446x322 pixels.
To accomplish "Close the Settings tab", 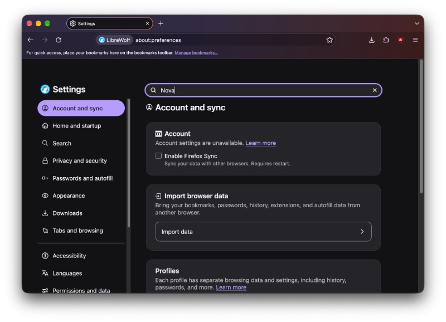I will point(147,23).
